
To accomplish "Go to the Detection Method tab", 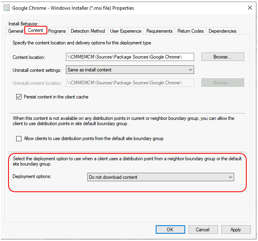I will click(88, 31).
